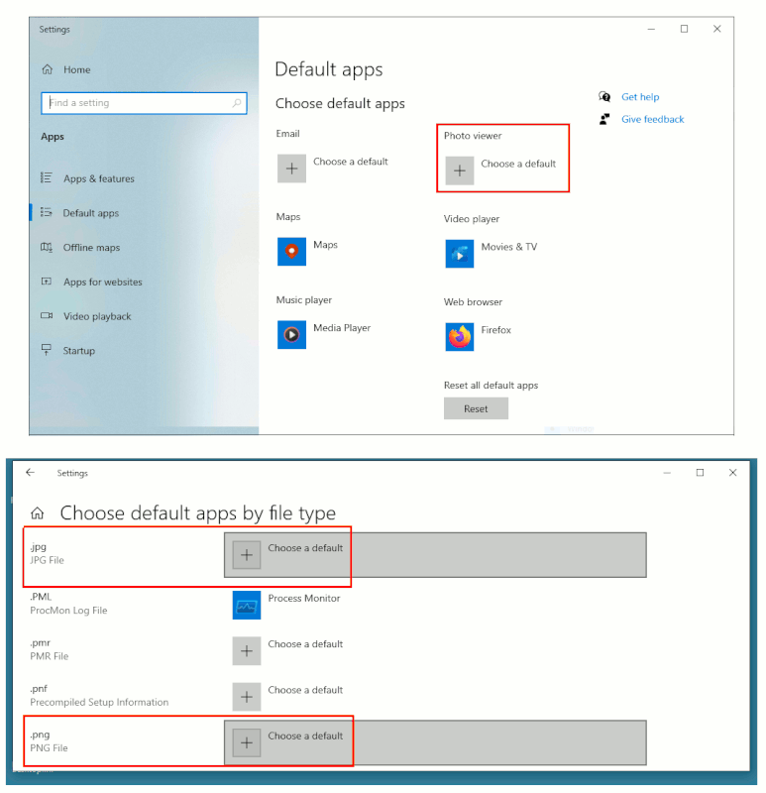
Task: Open Apps for websites settings
Action: [103, 282]
